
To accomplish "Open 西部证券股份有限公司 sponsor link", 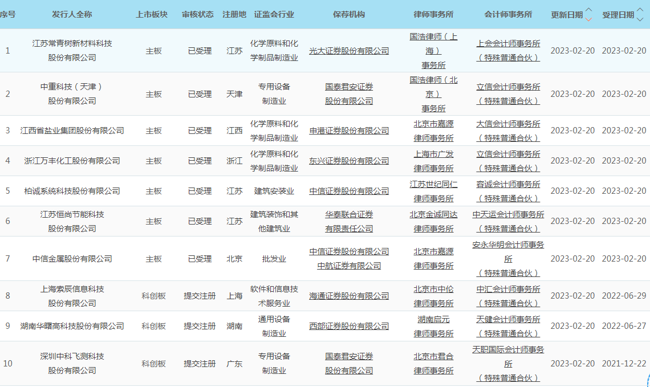I will pyautogui.click(x=349, y=326).
